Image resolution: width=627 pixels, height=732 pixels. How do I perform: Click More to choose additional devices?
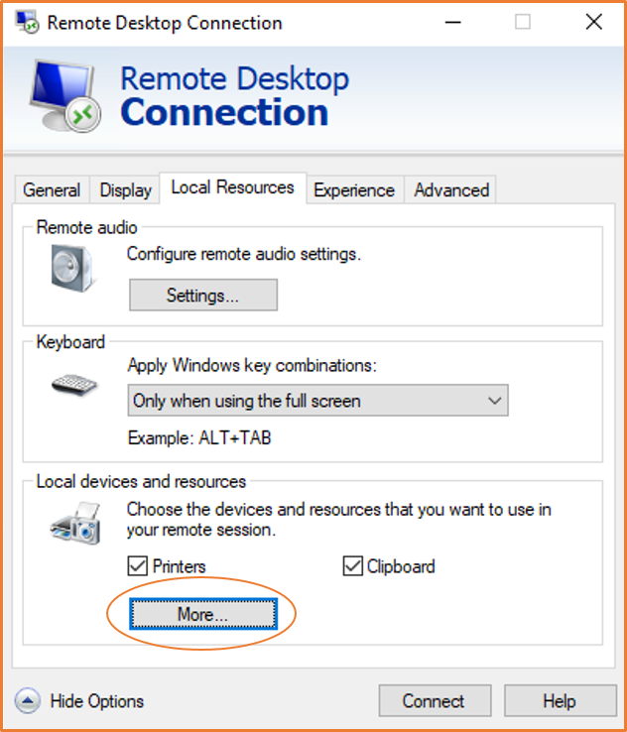(x=202, y=615)
